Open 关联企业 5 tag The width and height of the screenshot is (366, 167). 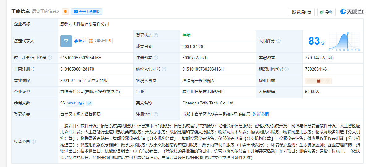[x=100, y=41]
